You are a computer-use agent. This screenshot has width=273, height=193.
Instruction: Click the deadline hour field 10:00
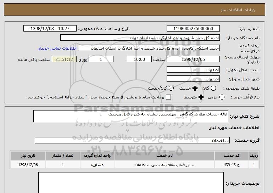tap(139, 59)
